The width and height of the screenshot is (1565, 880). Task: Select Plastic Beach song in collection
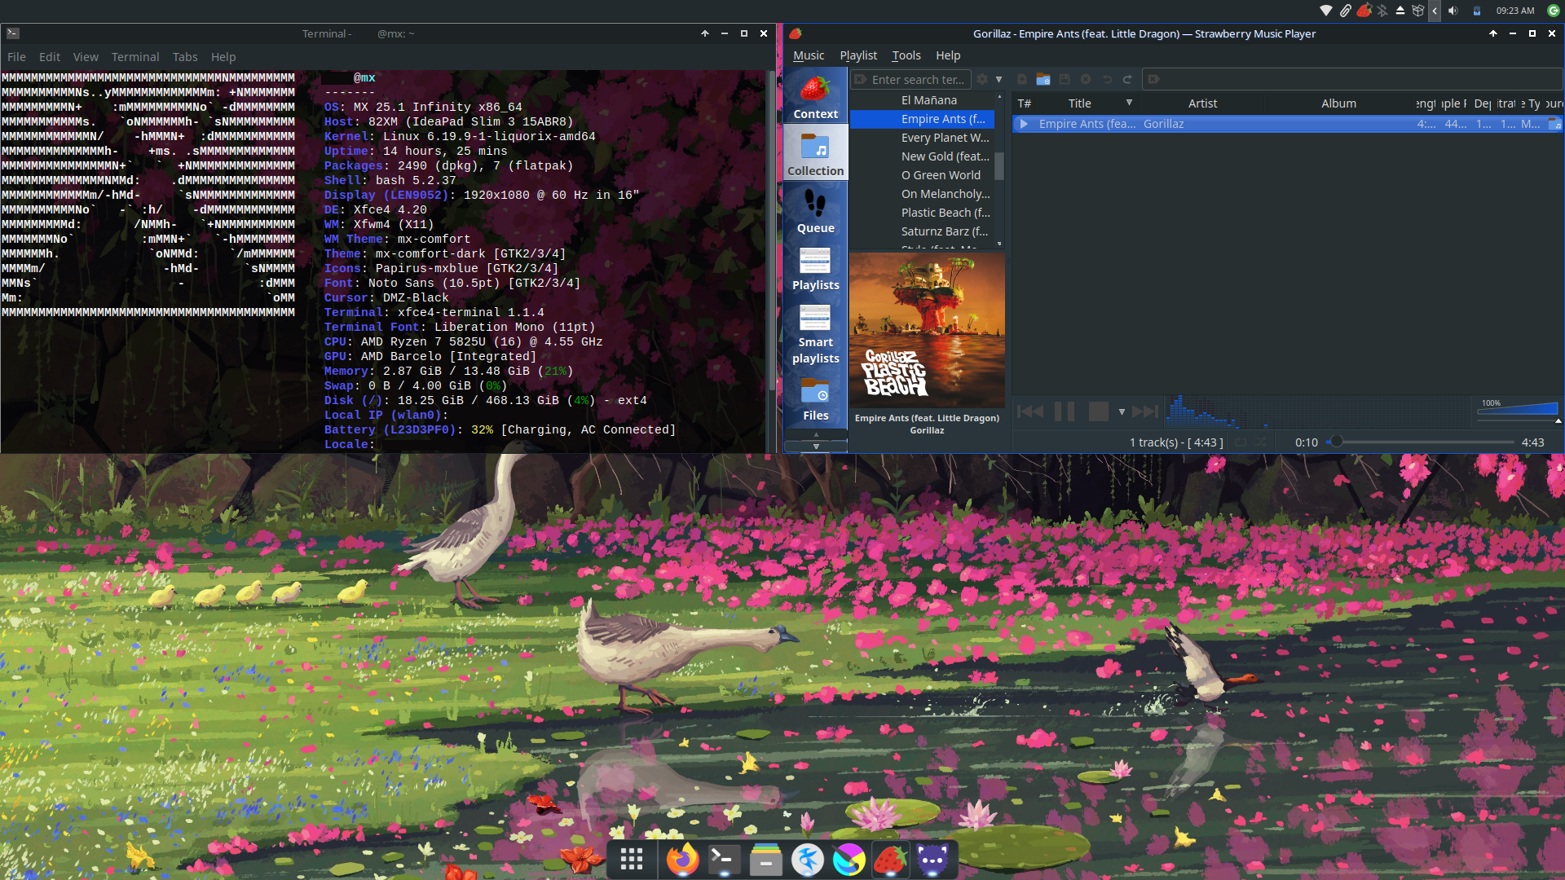tap(945, 213)
